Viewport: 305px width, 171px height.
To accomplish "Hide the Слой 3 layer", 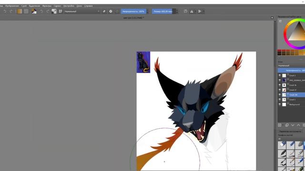I will (x=280, y=76).
